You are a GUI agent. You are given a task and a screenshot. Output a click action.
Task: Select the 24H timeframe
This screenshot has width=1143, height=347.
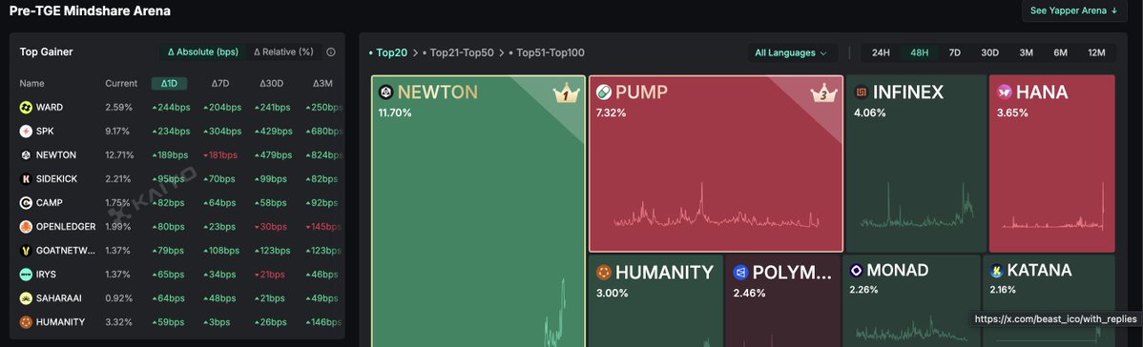(x=881, y=52)
